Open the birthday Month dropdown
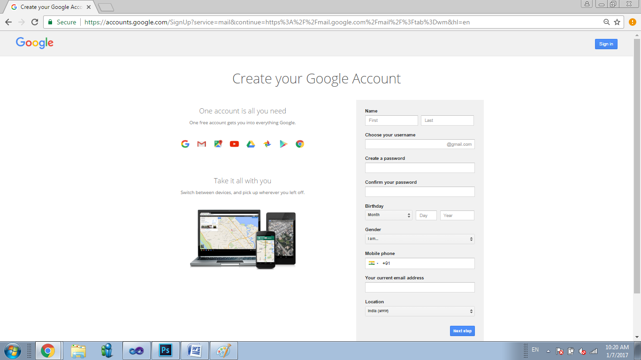The image size is (641, 360). point(389,215)
